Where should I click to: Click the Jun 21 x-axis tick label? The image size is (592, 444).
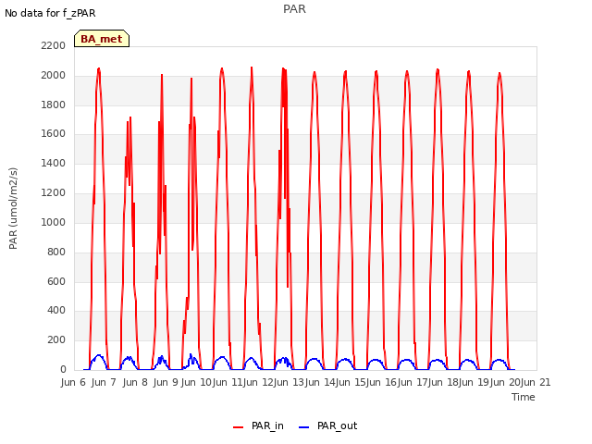pos(536,382)
